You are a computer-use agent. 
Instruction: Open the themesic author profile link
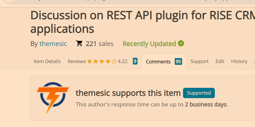coord(53,44)
